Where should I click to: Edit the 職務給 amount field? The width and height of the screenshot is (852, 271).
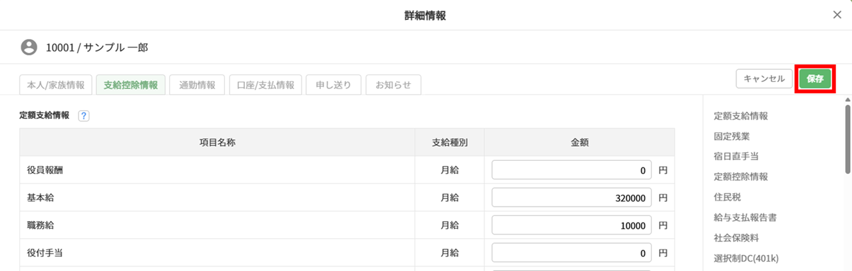click(572, 226)
